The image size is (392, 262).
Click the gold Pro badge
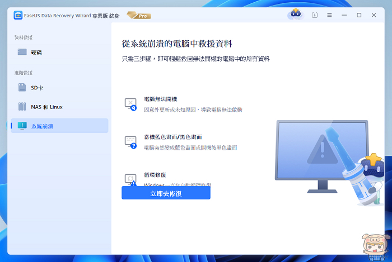[x=139, y=16]
